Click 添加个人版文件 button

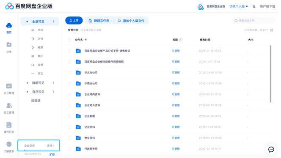point(131,21)
